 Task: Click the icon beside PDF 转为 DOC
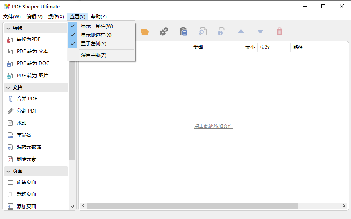coord(10,63)
